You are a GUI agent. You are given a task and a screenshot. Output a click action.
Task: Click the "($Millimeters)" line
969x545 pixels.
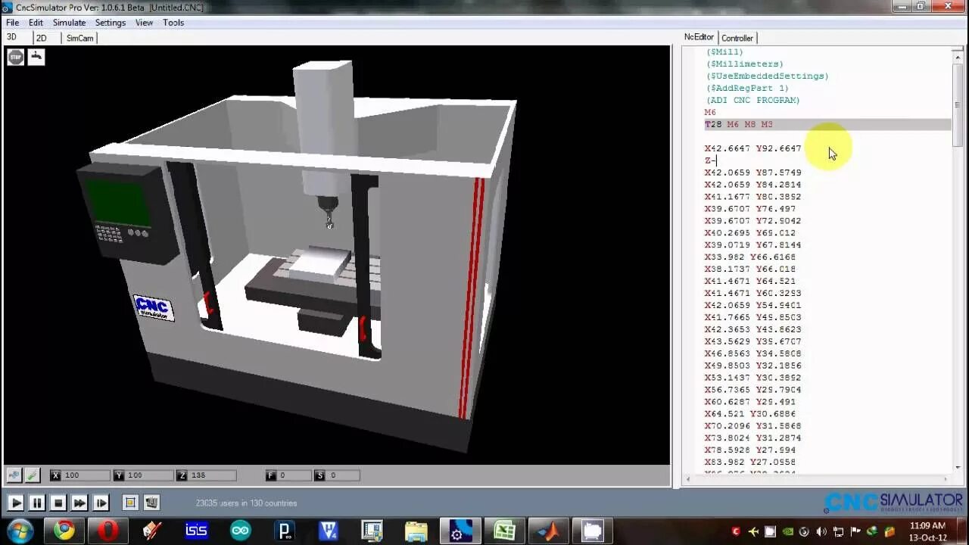745,64
